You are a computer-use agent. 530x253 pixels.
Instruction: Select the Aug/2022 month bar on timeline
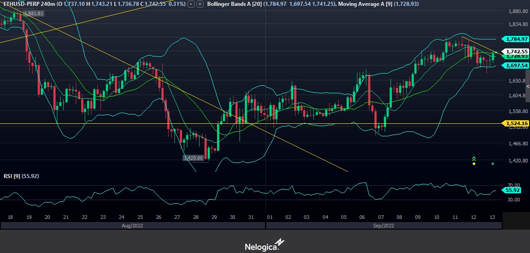(x=133, y=226)
